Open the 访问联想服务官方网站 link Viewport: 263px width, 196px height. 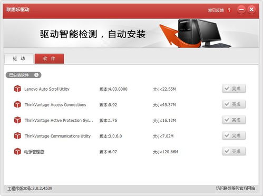(x=236, y=188)
